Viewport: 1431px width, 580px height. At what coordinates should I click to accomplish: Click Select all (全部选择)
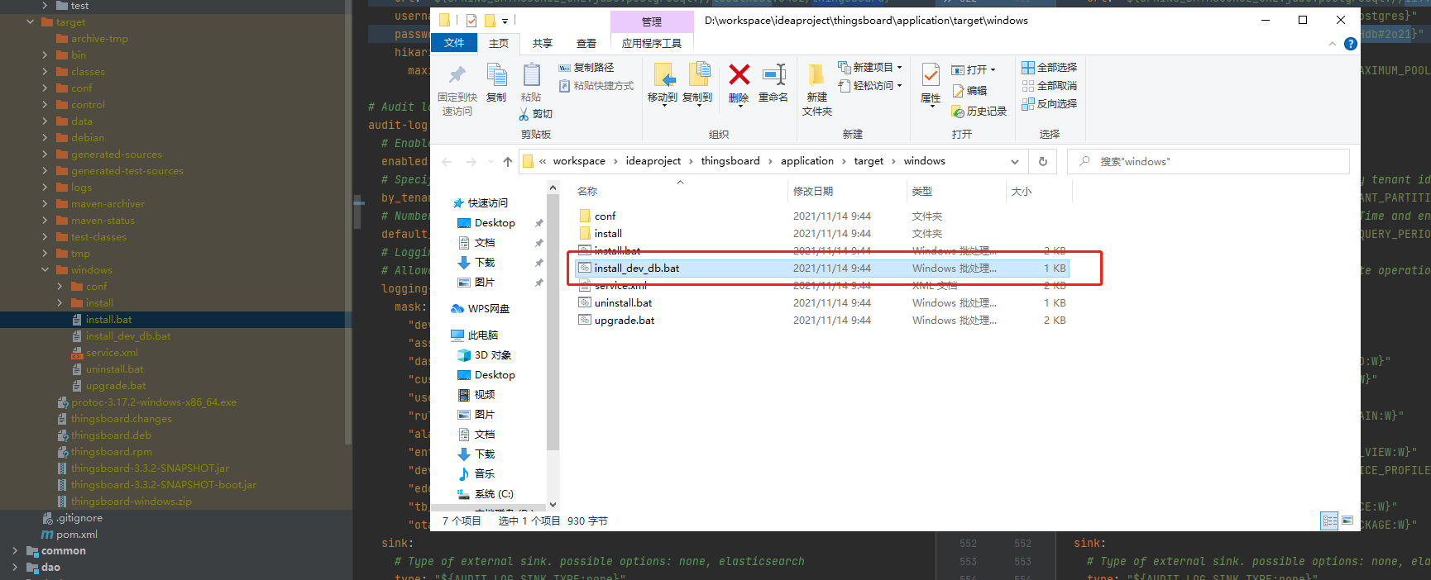click(x=1049, y=68)
